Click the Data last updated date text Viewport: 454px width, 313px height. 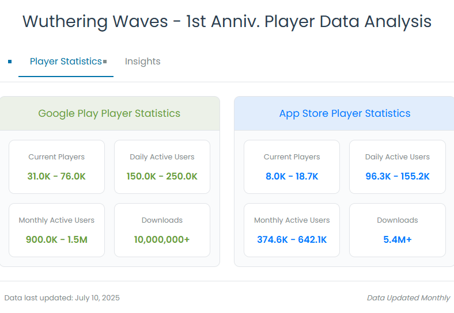pyautogui.click(x=62, y=298)
